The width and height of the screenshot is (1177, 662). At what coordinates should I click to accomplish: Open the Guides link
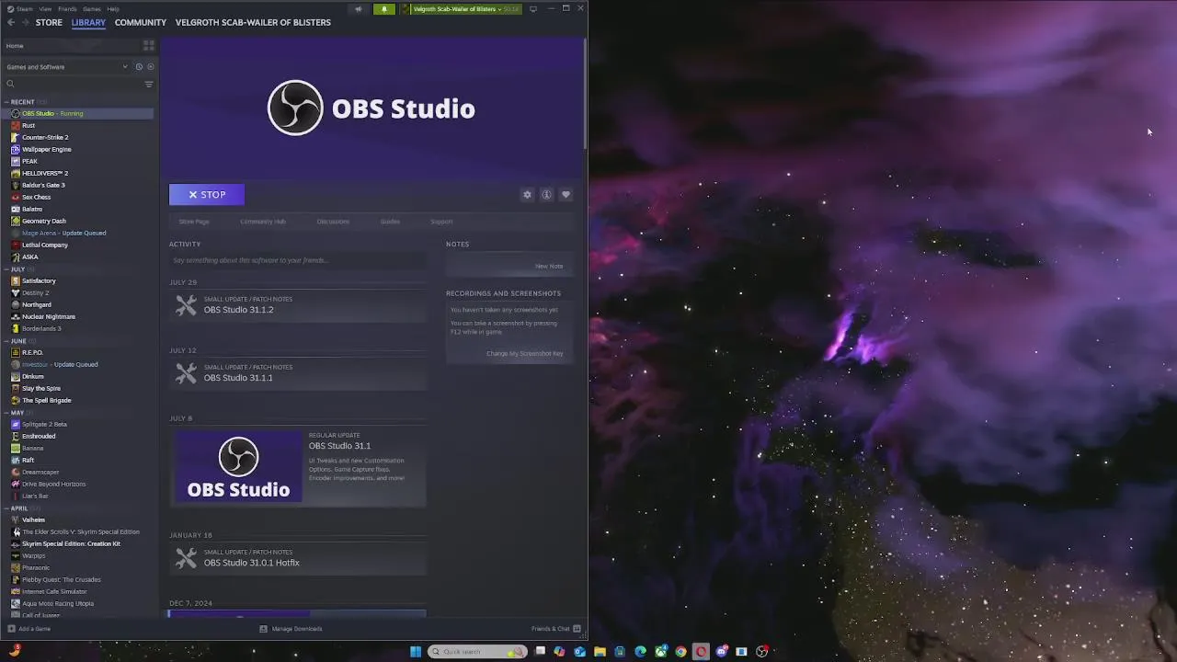390,222
